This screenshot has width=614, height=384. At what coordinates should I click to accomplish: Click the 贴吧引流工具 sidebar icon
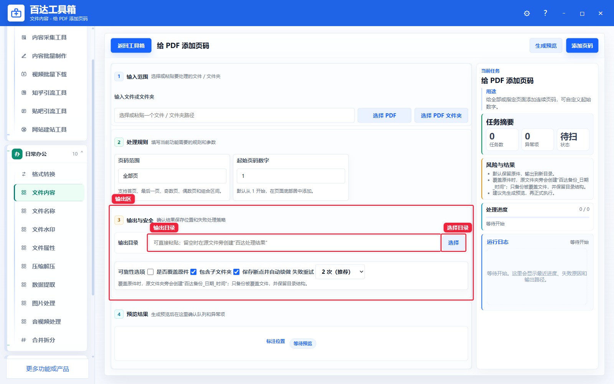(24, 111)
